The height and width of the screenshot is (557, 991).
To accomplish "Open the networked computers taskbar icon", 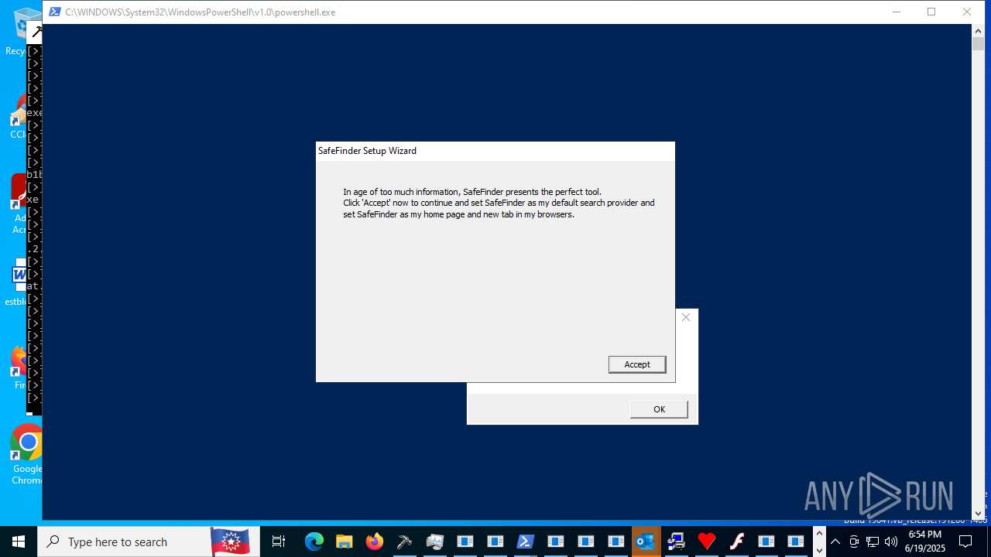I will point(676,542).
